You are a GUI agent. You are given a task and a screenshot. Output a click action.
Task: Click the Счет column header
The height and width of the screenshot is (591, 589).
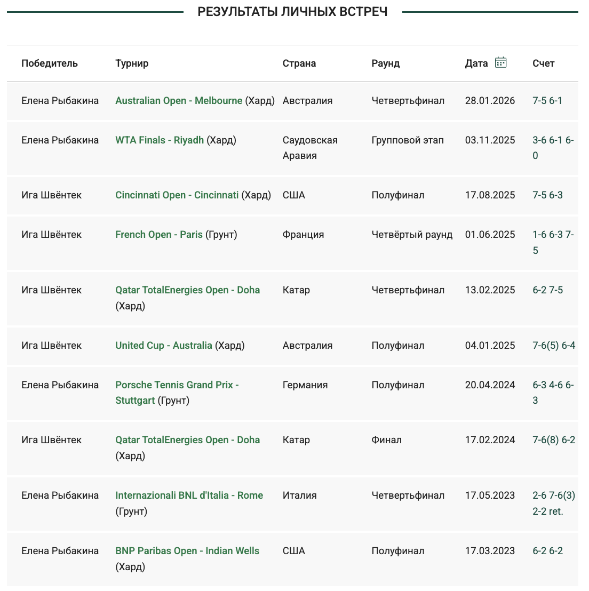pos(543,63)
